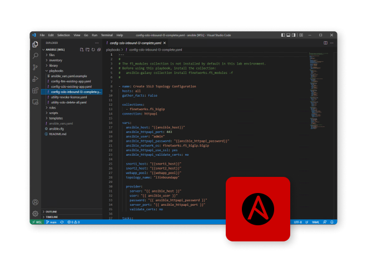Open the Accounts menu icon
This screenshot has width=367, height=267.
click(36, 202)
